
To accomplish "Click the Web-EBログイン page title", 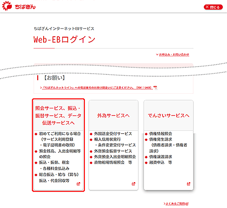I will click(x=64, y=39).
